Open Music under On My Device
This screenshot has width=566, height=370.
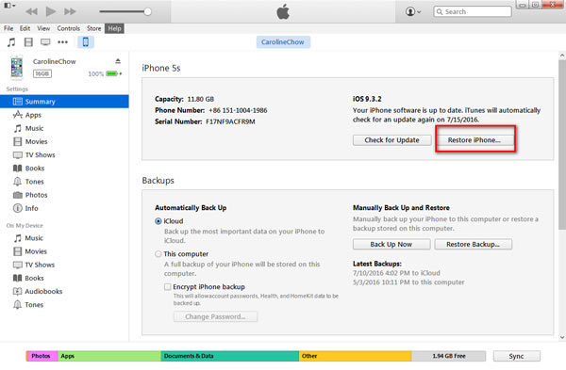64,238
